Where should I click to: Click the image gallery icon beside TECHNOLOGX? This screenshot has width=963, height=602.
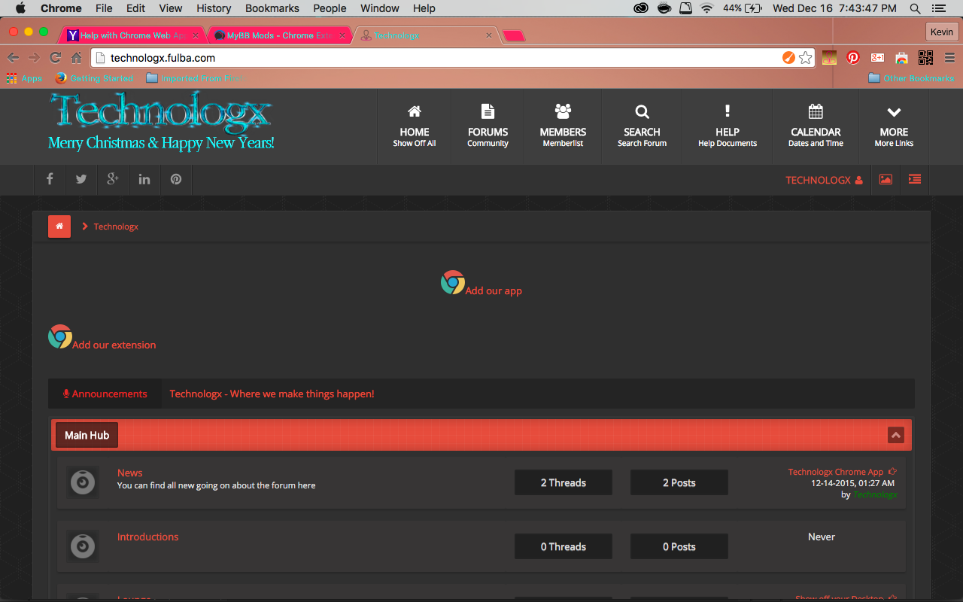click(886, 180)
